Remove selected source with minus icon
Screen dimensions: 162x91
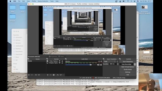coord(51,75)
